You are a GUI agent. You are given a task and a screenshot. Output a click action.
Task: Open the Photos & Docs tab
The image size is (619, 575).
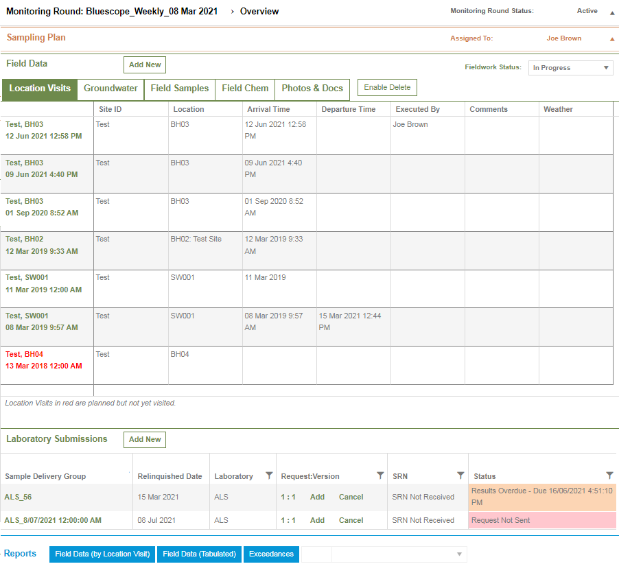coord(312,89)
